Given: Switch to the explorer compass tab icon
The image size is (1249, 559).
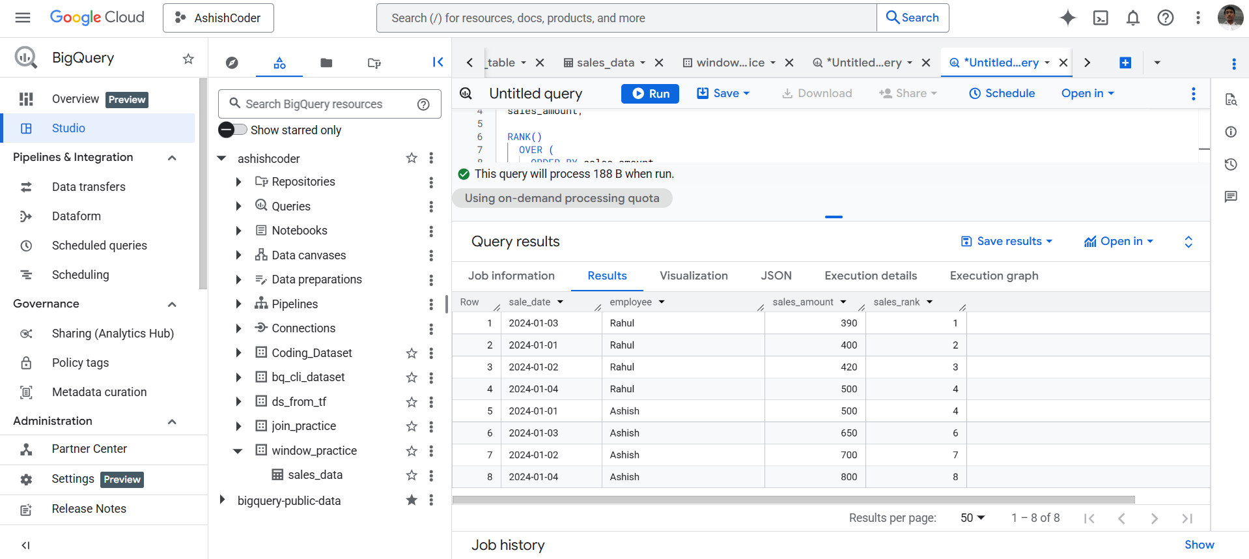Looking at the screenshot, I should 232,63.
